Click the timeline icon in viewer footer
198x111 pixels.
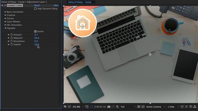point(191,107)
